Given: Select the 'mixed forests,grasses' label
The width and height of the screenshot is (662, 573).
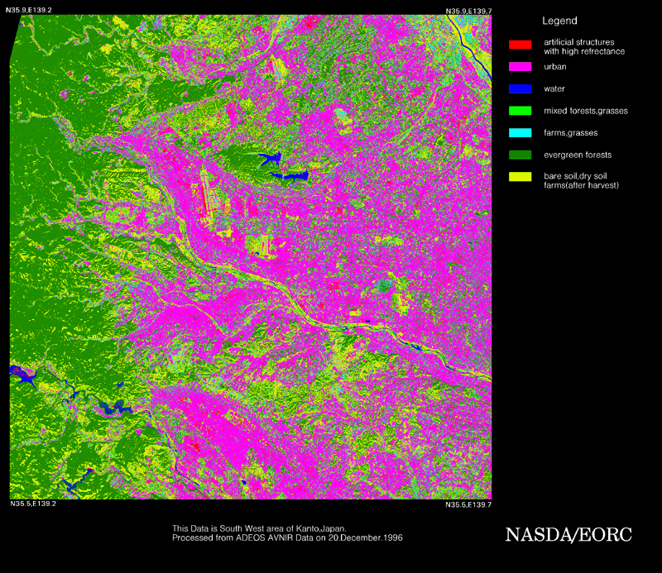Looking at the screenshot, I should coord(586,111).
